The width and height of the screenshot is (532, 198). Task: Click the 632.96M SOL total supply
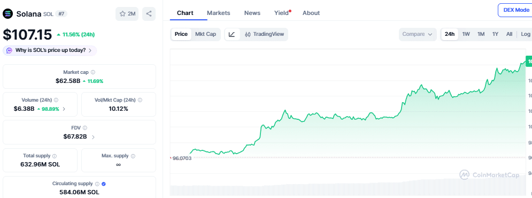40,165
